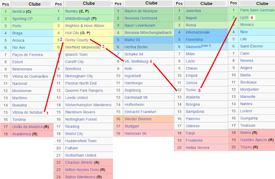The height and width of the screenshot is (179, 275).
Task: Click Vitória de Setúbal link
Action: tap(27, 112)
